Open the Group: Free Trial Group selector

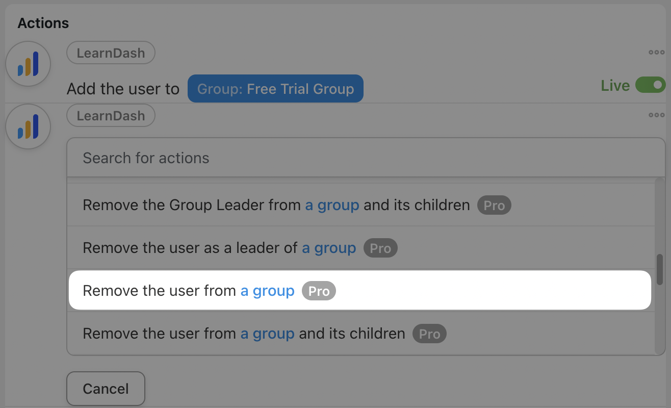tap(275, 88)
